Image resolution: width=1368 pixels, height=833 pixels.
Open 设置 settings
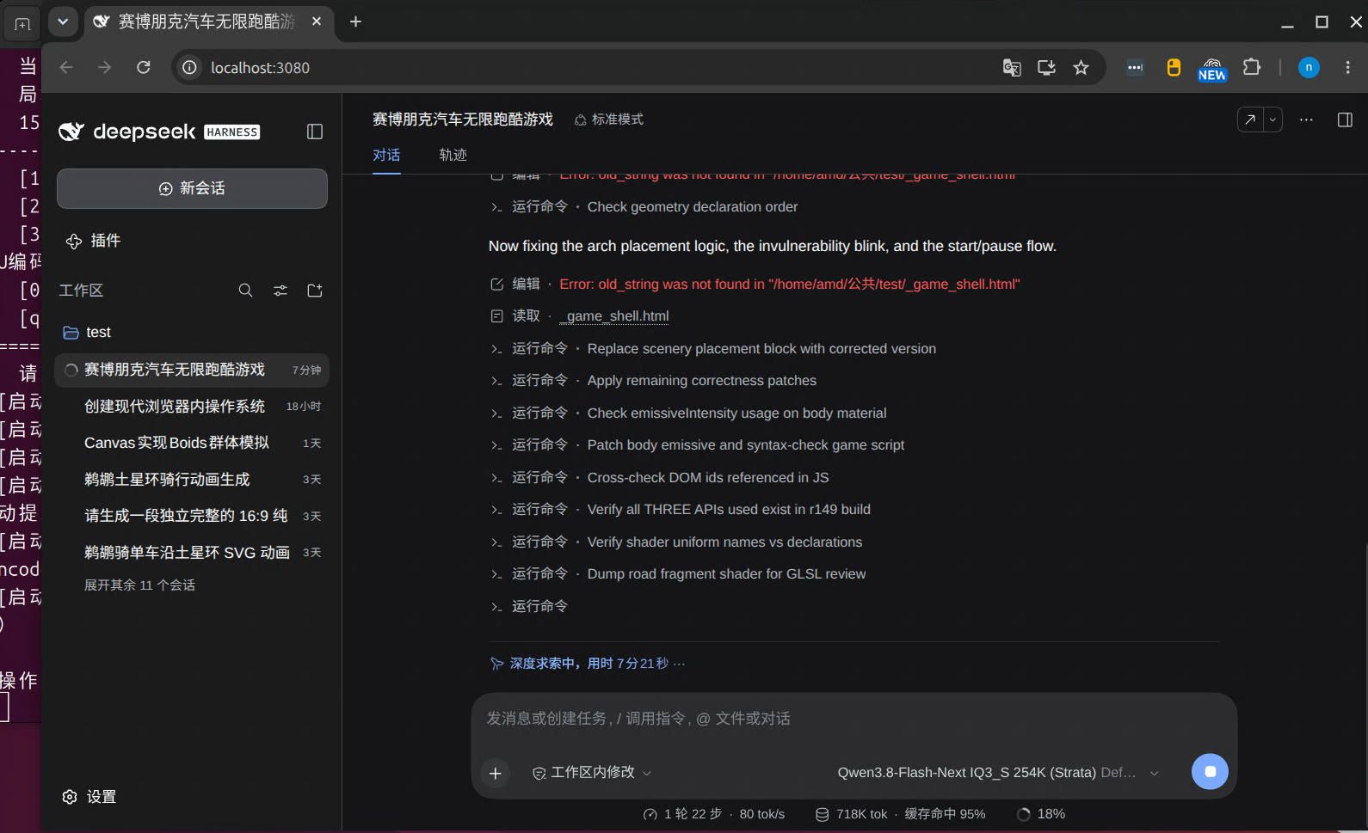point(89,797)
